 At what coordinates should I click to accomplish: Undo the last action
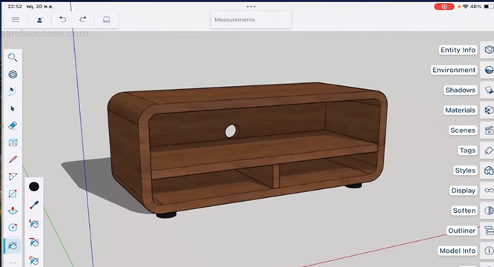pyautogui.click(x=63, y=19)
